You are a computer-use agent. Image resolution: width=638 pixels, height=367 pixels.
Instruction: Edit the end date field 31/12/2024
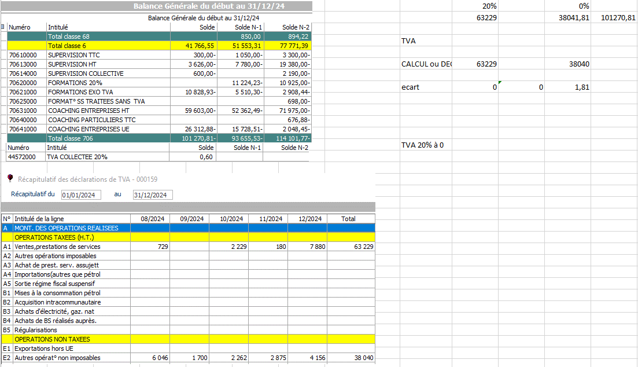coord(153,194)
